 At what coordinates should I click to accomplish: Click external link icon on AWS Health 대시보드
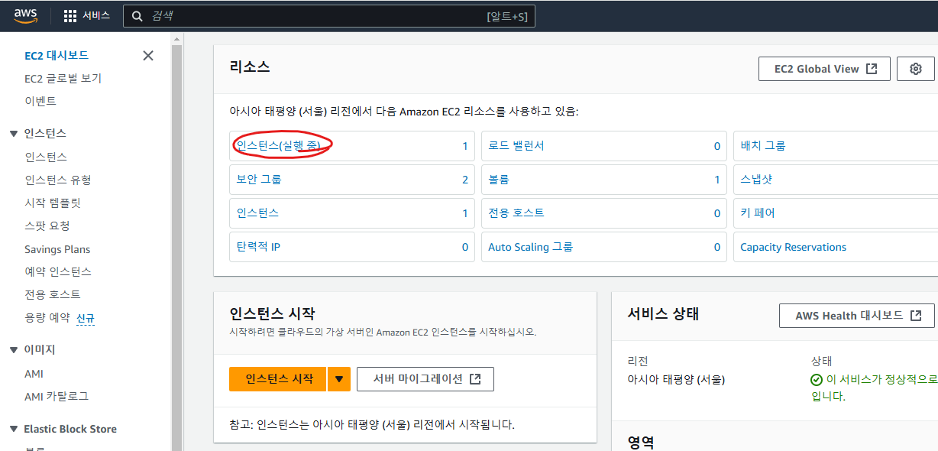coord(916,316)
